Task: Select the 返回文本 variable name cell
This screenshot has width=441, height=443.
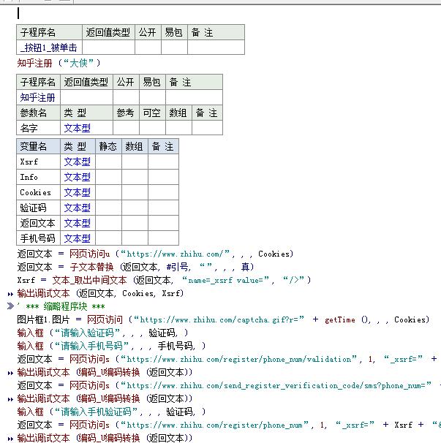Action: 39,223
